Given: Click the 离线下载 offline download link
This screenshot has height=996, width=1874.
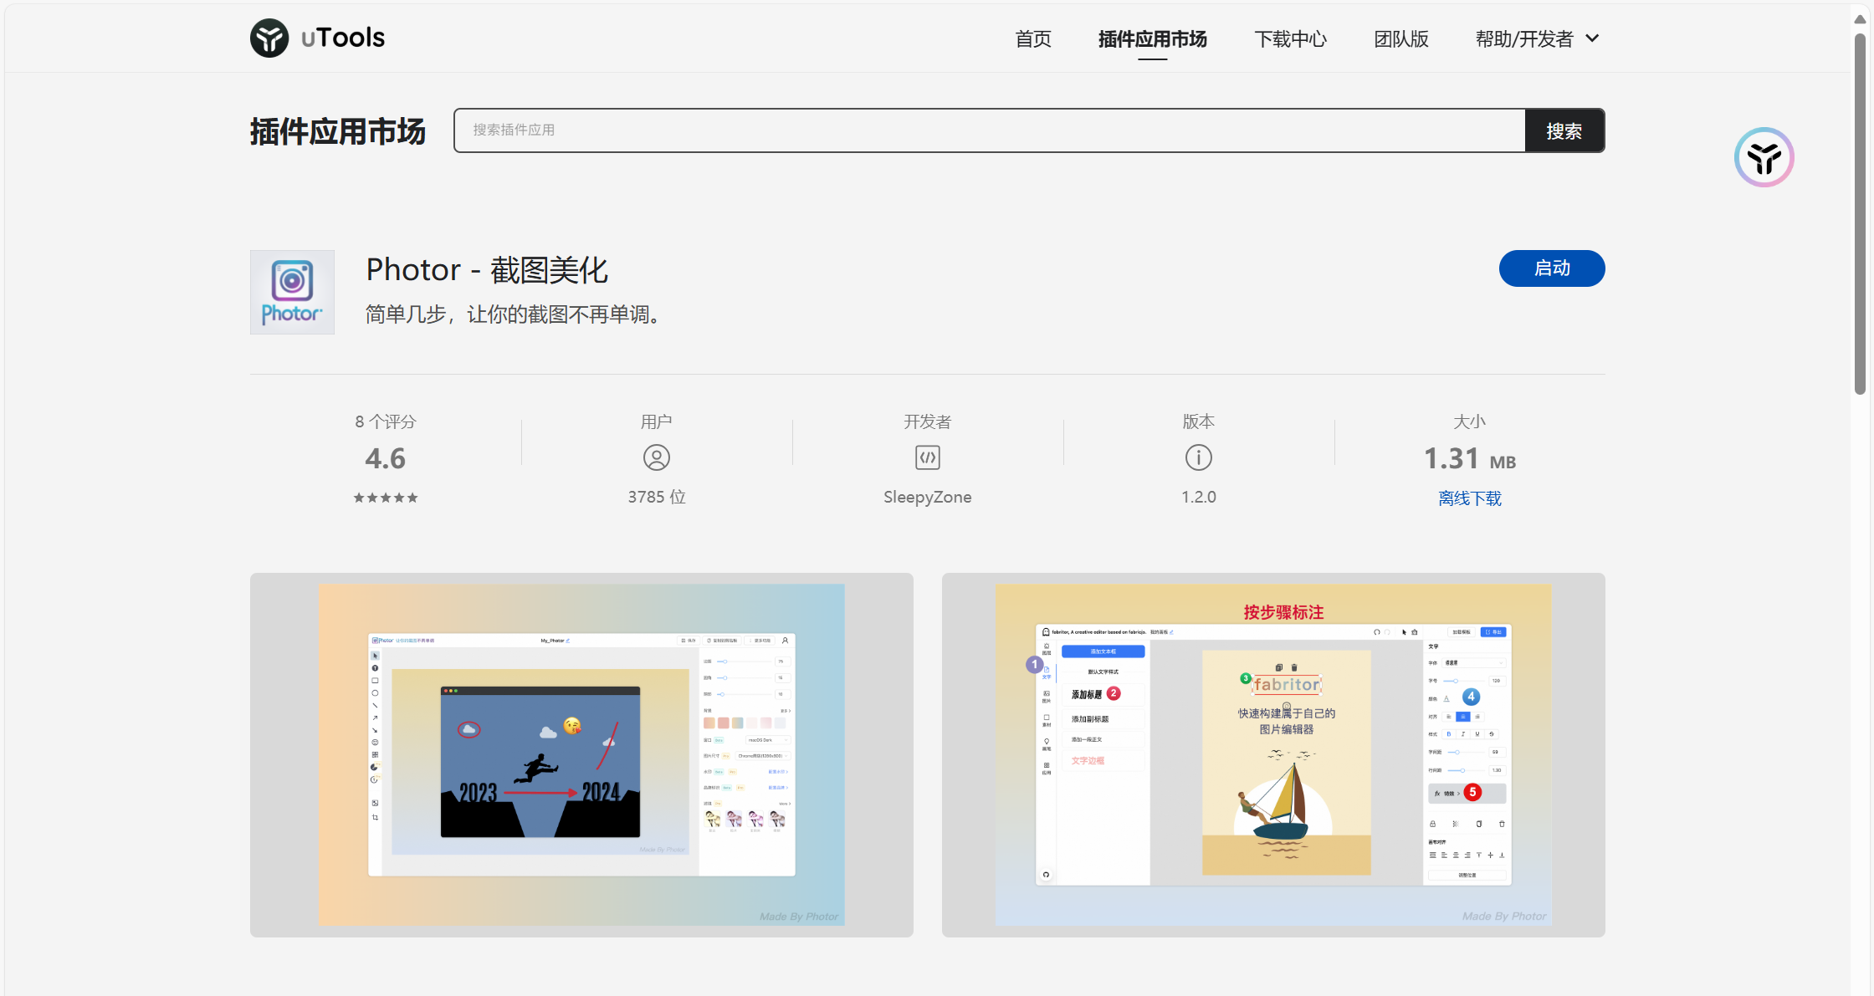Looking at the screenshot, I should [1470, 498].
